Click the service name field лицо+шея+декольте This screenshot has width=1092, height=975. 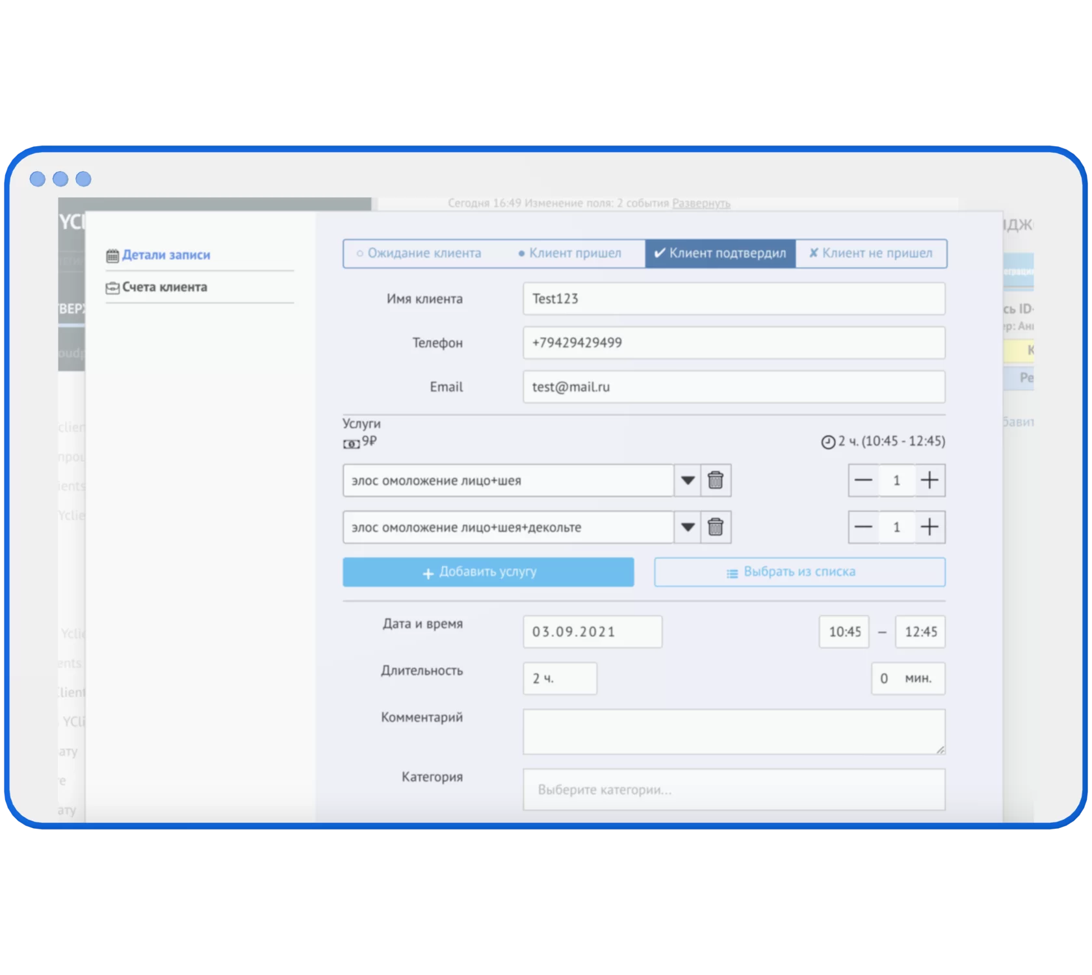(x=508, y=527)
